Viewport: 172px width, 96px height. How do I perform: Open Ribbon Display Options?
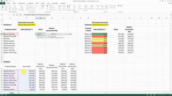163,1
